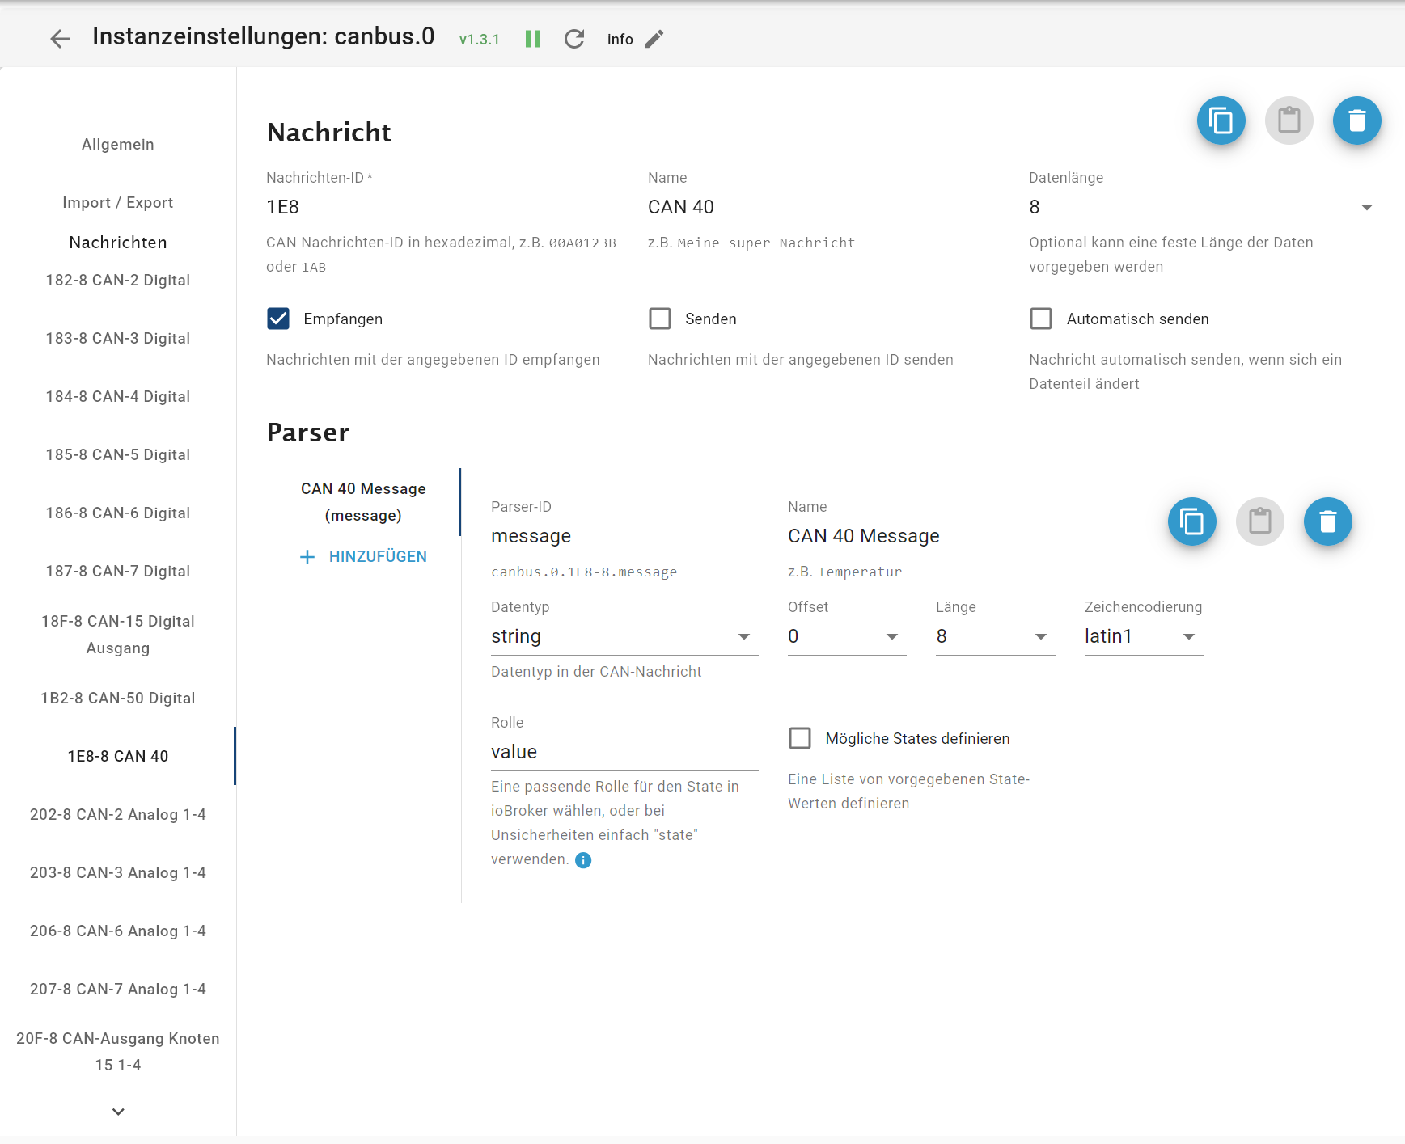Click the back arrow in header

click(60, 39)
